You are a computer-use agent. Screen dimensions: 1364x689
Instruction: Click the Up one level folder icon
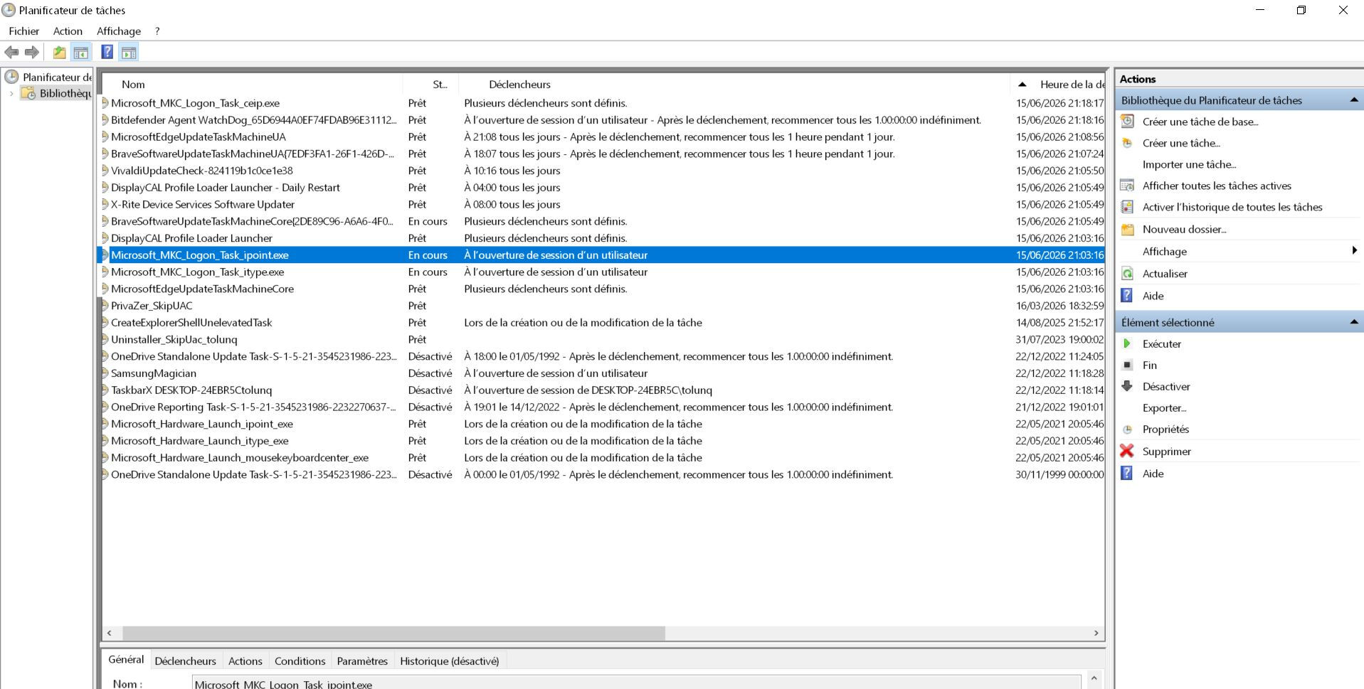pos(59,52)
